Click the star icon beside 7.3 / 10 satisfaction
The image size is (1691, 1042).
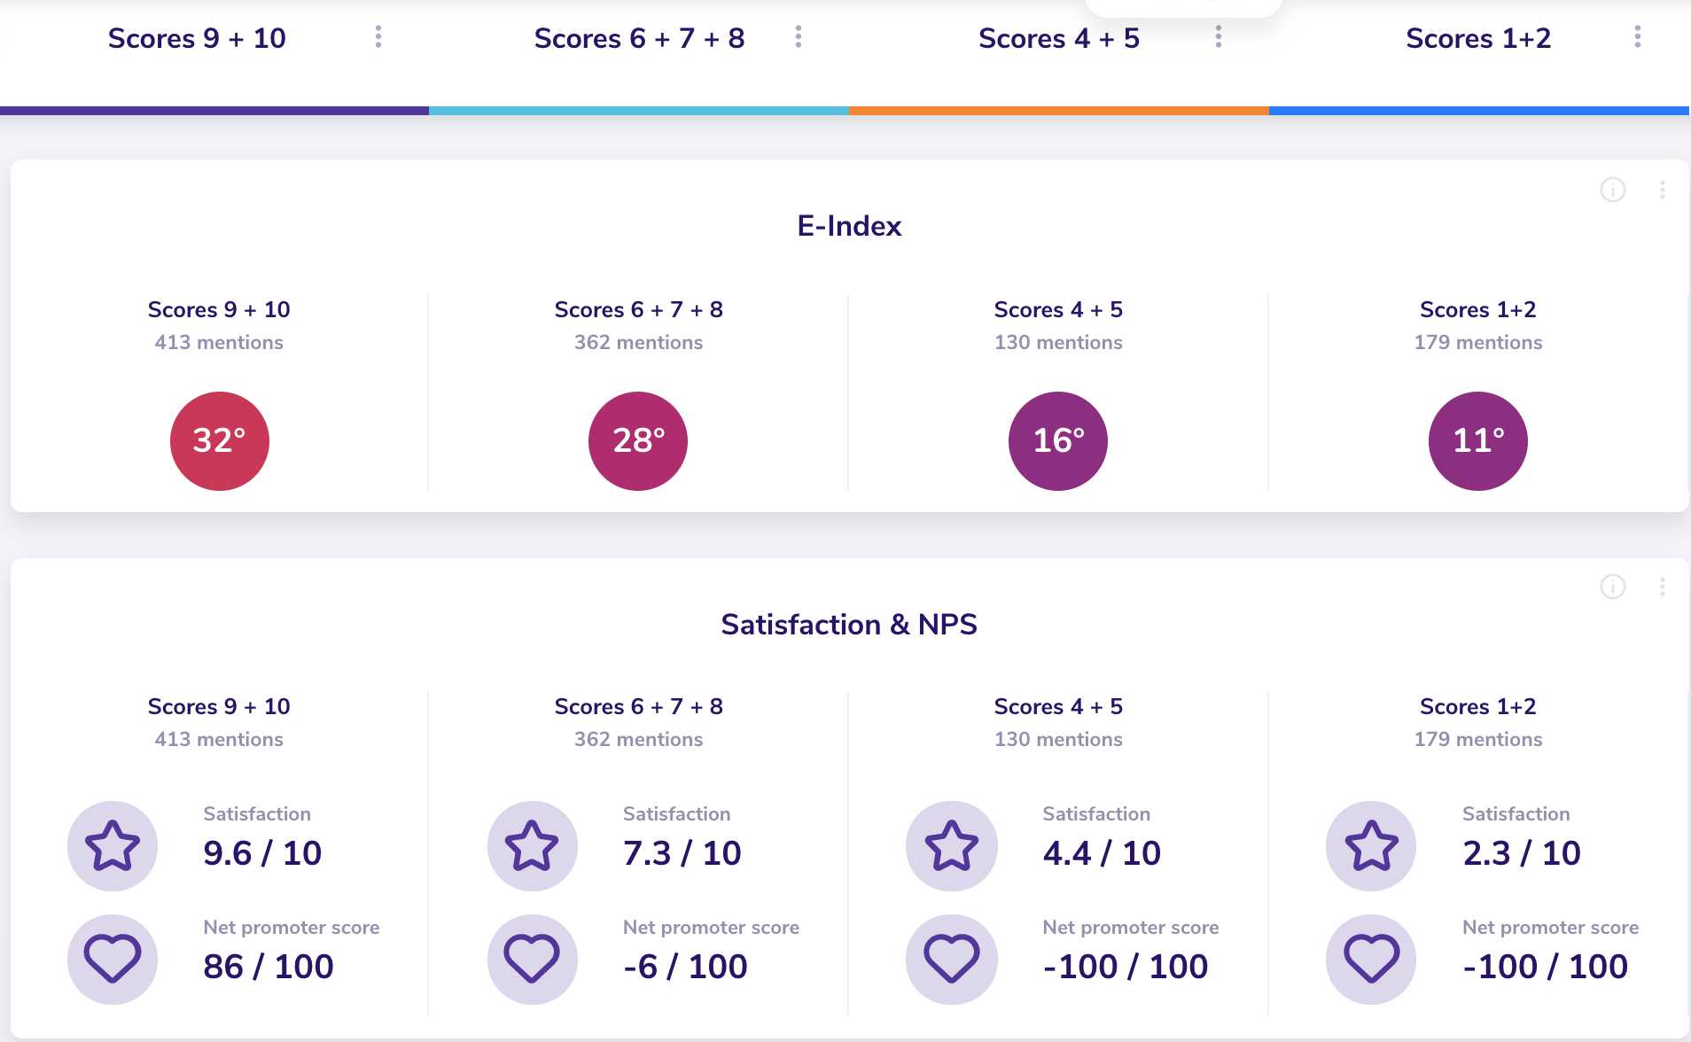point(532,846)
